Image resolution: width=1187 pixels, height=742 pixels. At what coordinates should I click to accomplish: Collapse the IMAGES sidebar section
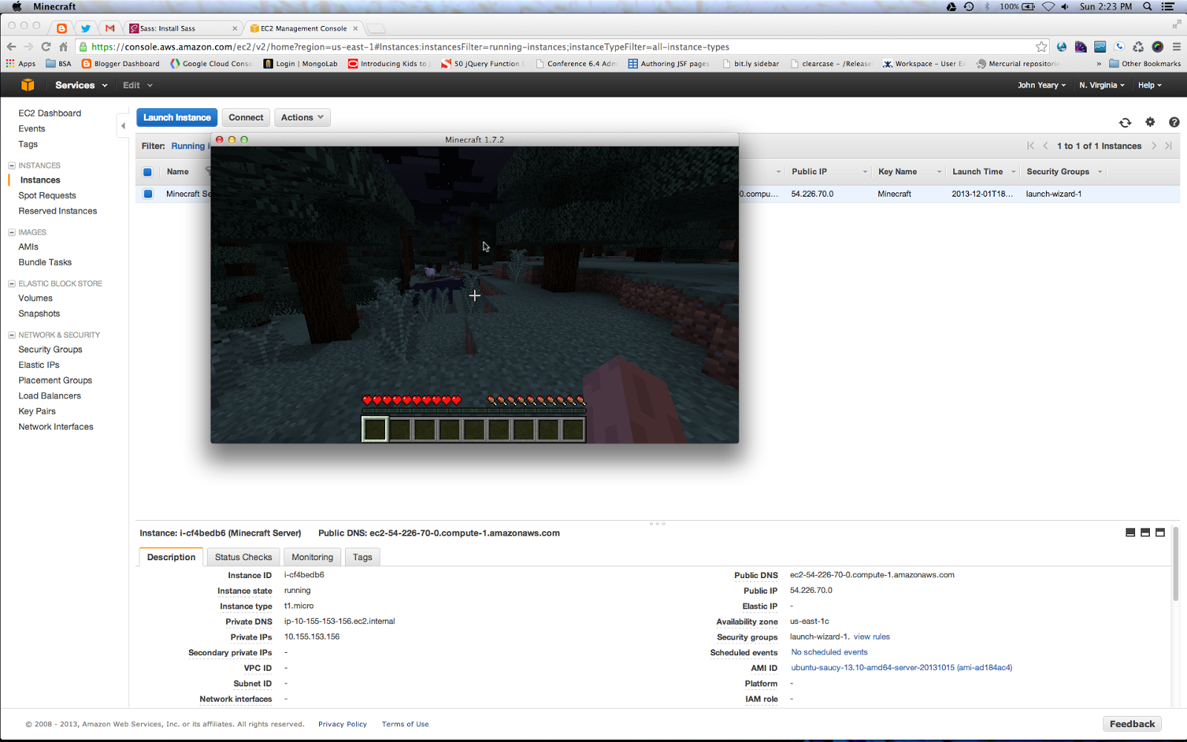tap(12, 232)
